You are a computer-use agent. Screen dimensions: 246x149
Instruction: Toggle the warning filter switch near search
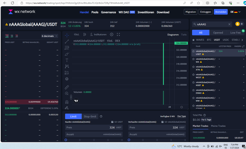tap(239, 24)
